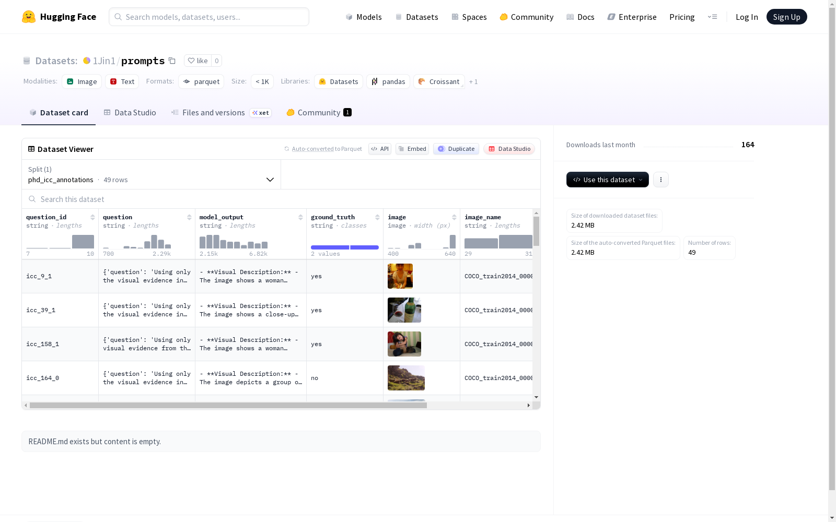Select the parquet format tag
Viewport: 836px width, 522px height.
coord(201,81)
